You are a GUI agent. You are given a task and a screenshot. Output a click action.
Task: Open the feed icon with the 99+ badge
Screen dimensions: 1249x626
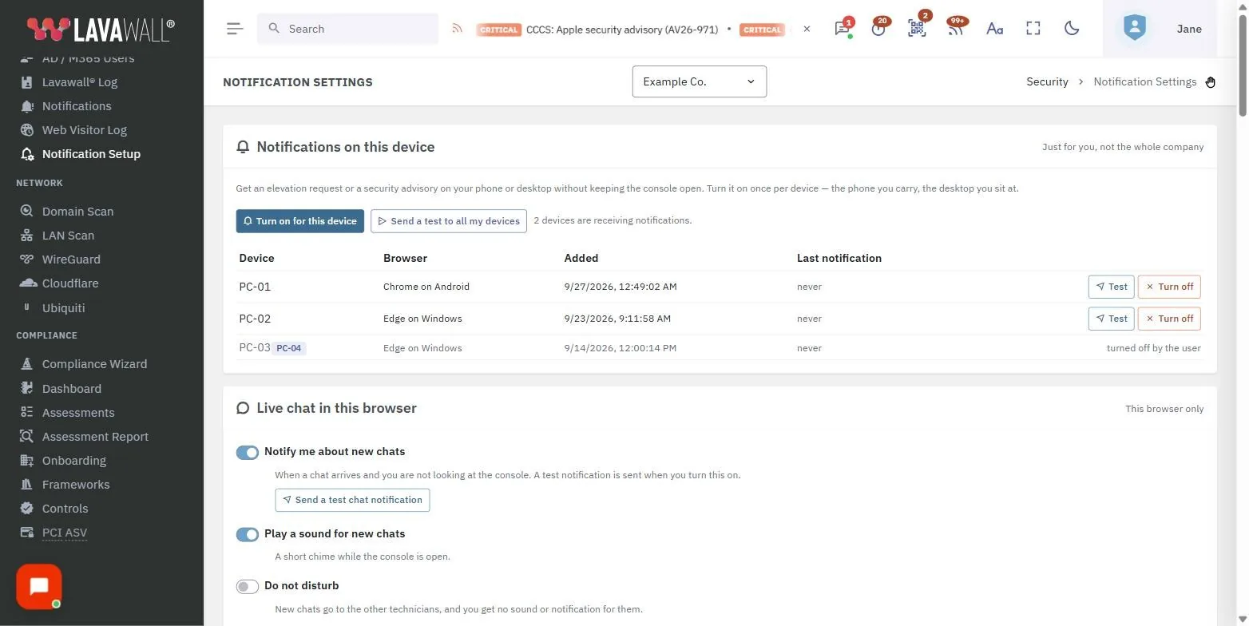(x=955, y=28)
